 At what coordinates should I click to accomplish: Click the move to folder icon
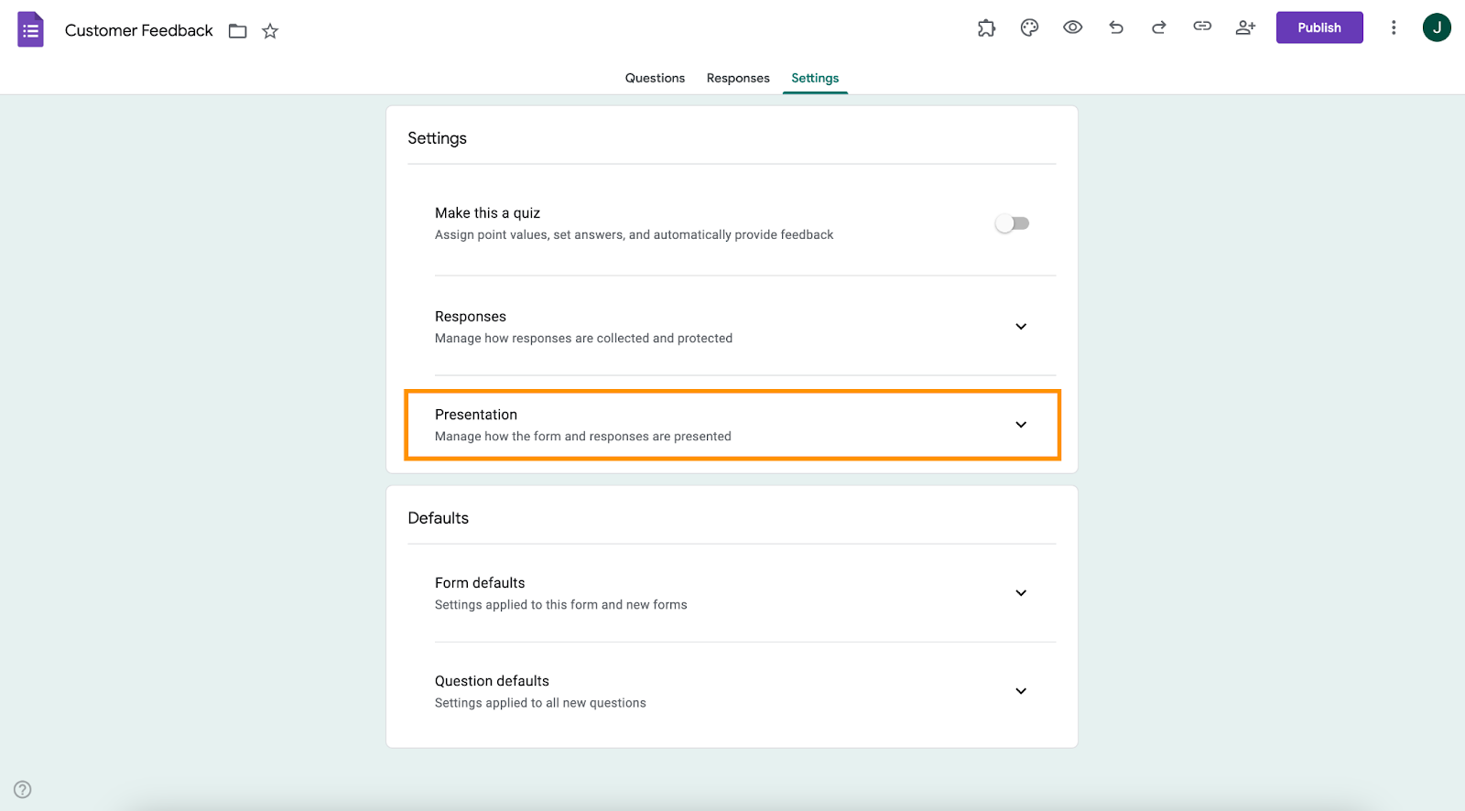tap(238, 31)
